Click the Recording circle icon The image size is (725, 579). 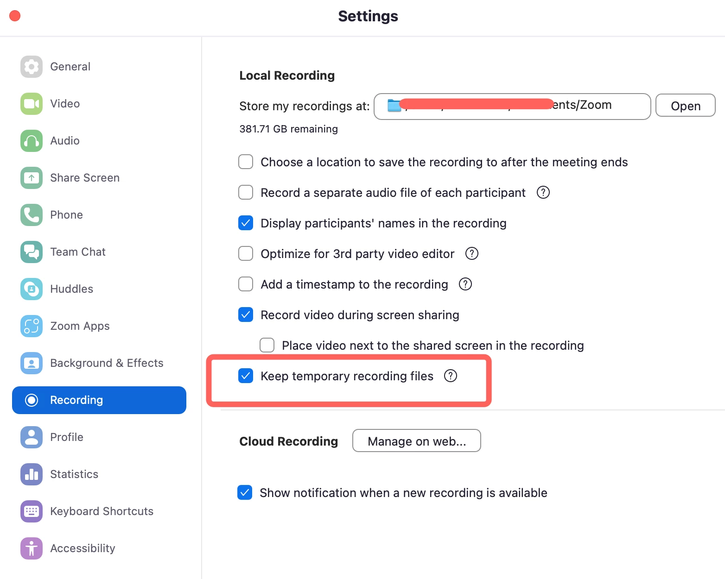coord(32,400)
